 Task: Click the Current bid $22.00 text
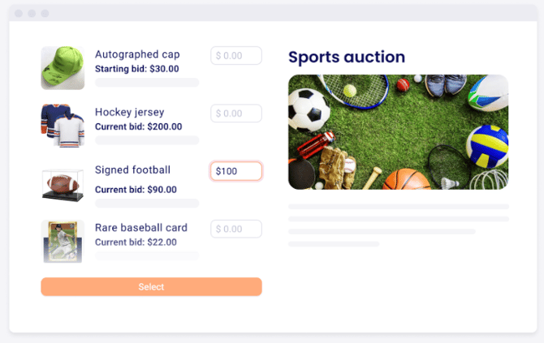click(136, 242)
